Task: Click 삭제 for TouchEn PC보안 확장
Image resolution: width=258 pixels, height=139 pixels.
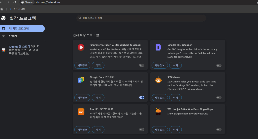Action: (98, 130)
